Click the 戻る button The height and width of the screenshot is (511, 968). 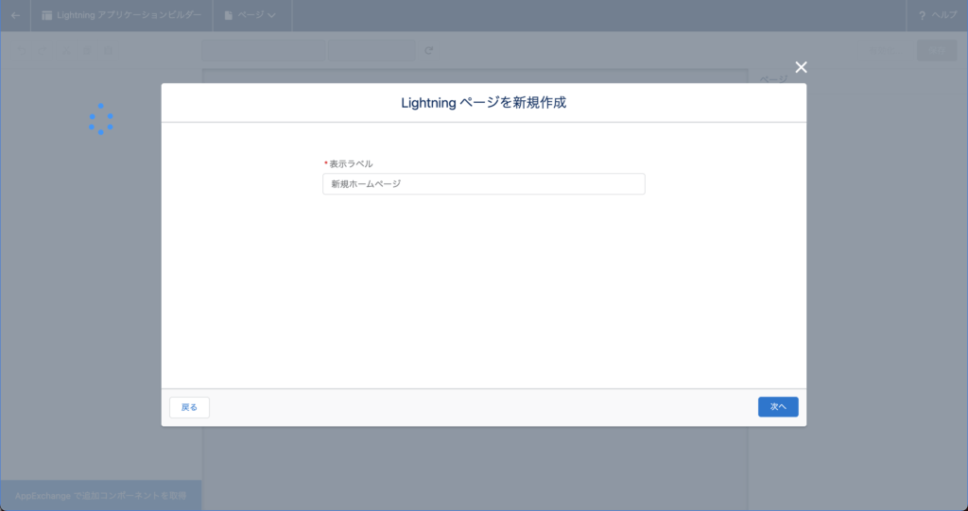pos(189,407)
